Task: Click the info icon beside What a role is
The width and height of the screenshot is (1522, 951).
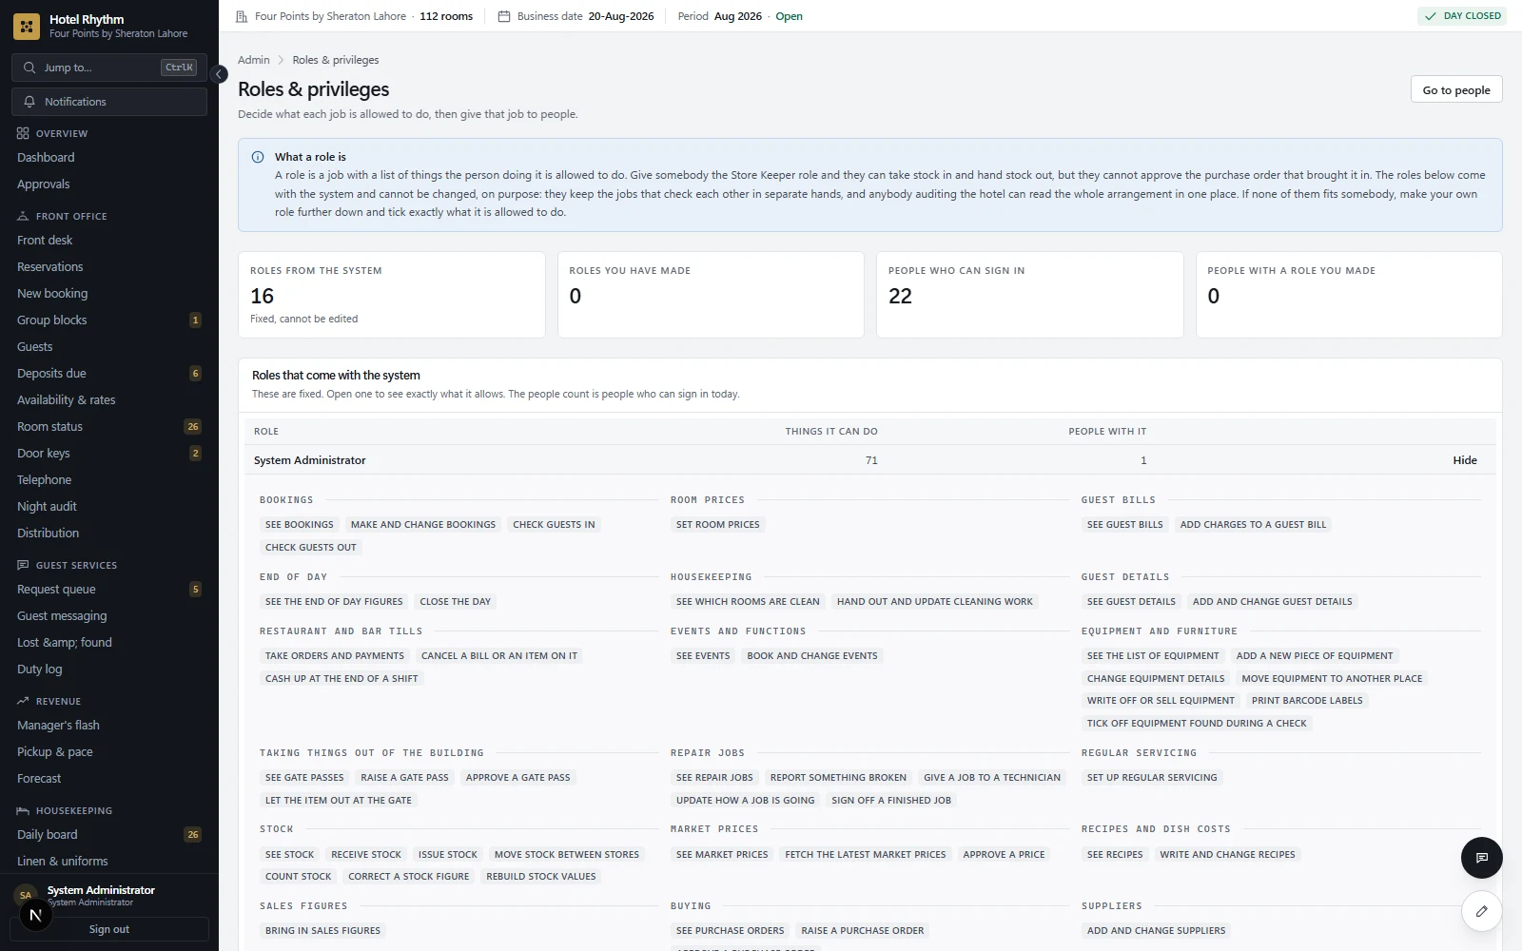Action: click(x=258, y=157)
